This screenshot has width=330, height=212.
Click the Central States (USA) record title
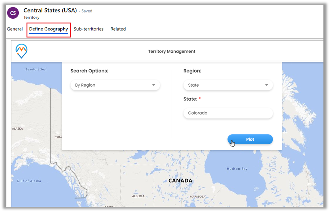point(50,11)
